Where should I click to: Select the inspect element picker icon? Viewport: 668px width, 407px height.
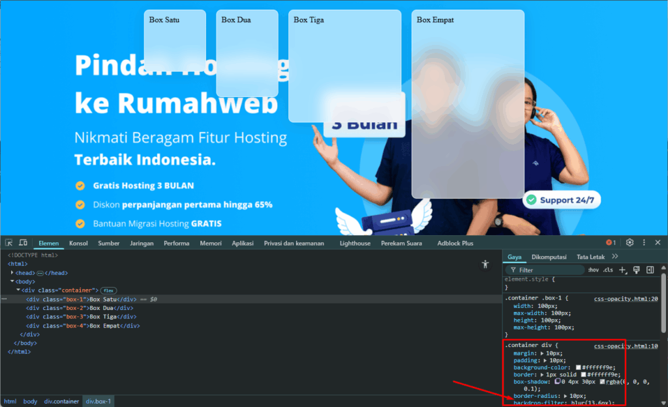[x=10, y=242]
